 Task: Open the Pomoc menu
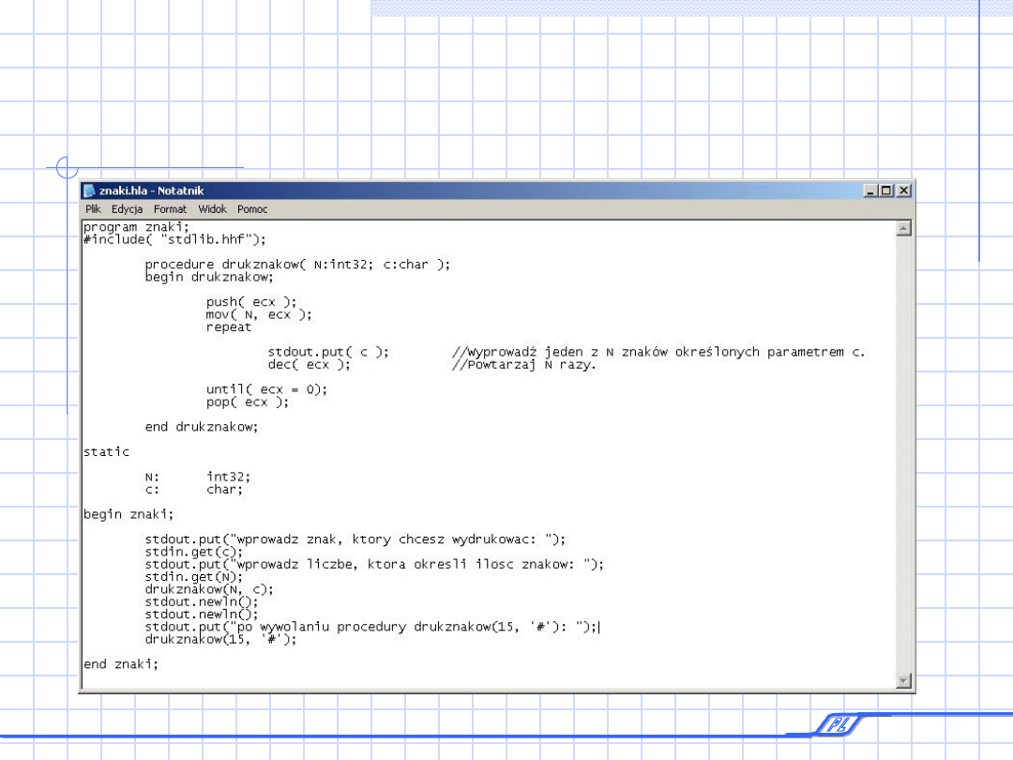point(252,209)
